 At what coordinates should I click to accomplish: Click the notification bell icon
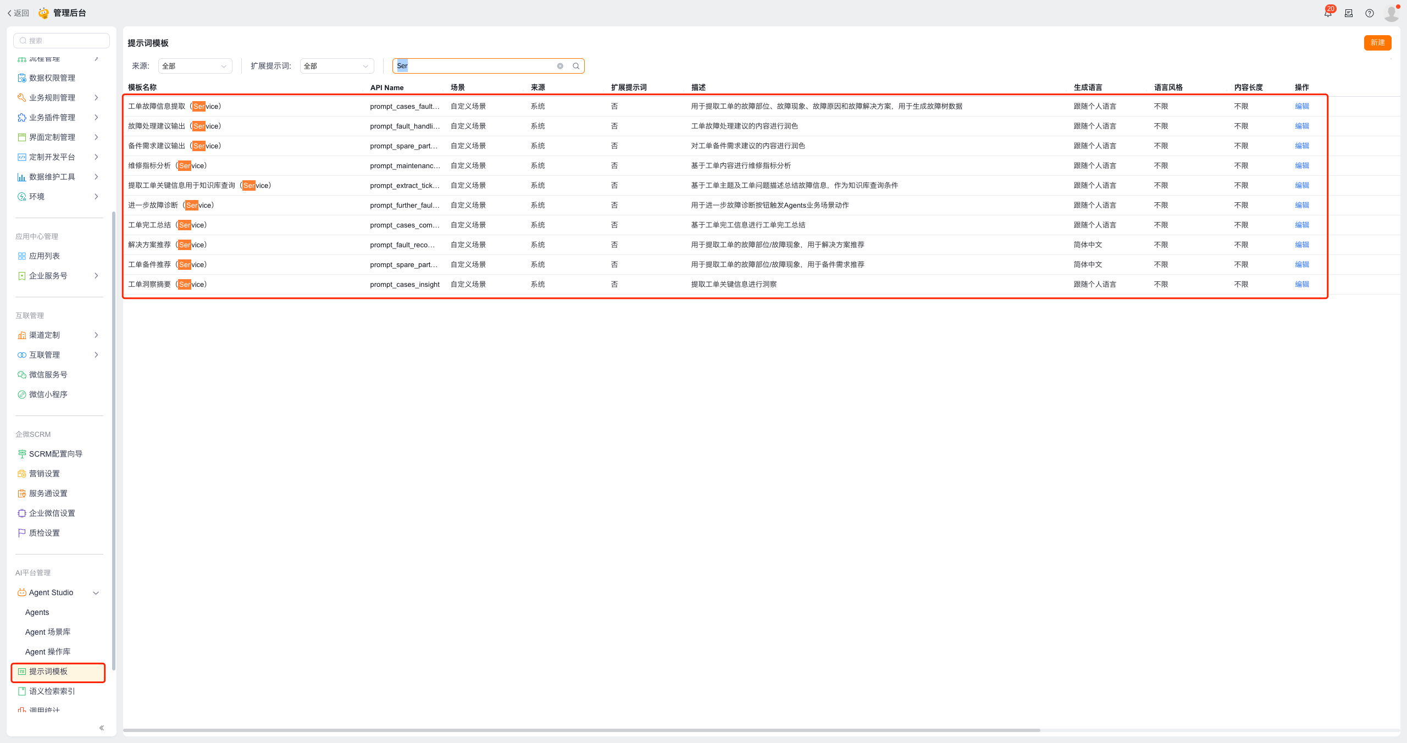click(1328, 13)
